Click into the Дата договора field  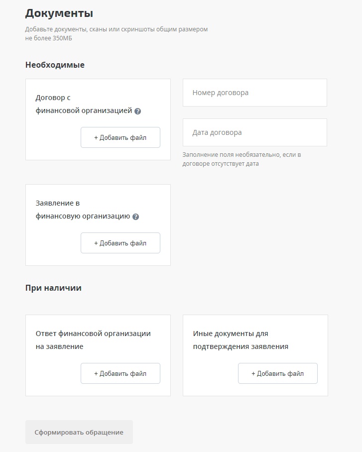point(254,132)
